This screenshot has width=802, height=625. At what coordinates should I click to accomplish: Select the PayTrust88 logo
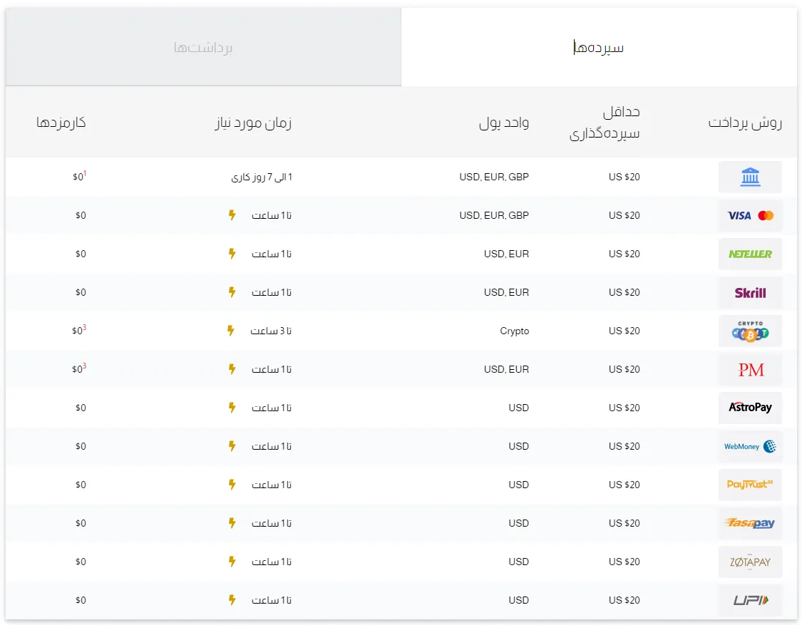(750, 485)
